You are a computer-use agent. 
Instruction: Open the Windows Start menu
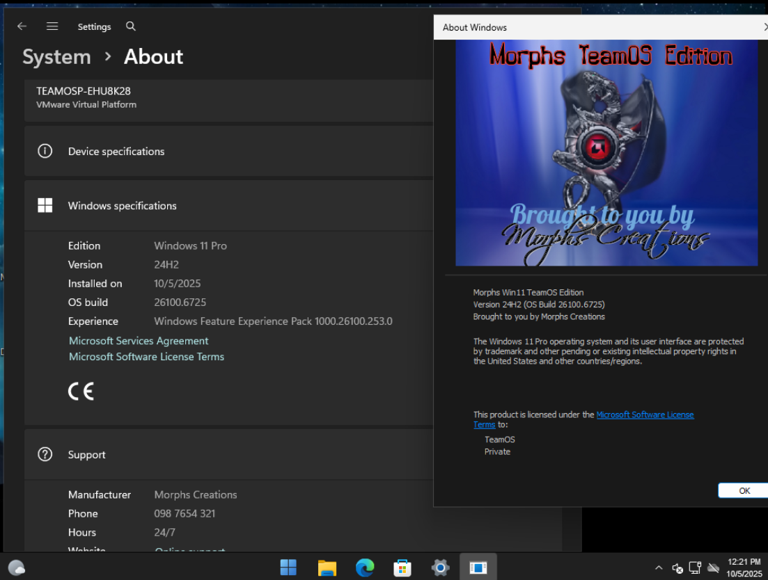point(288,567)
